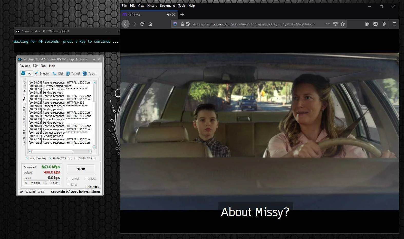
Task: Mute the HBO Max tab audio
Action: [169, 15]
